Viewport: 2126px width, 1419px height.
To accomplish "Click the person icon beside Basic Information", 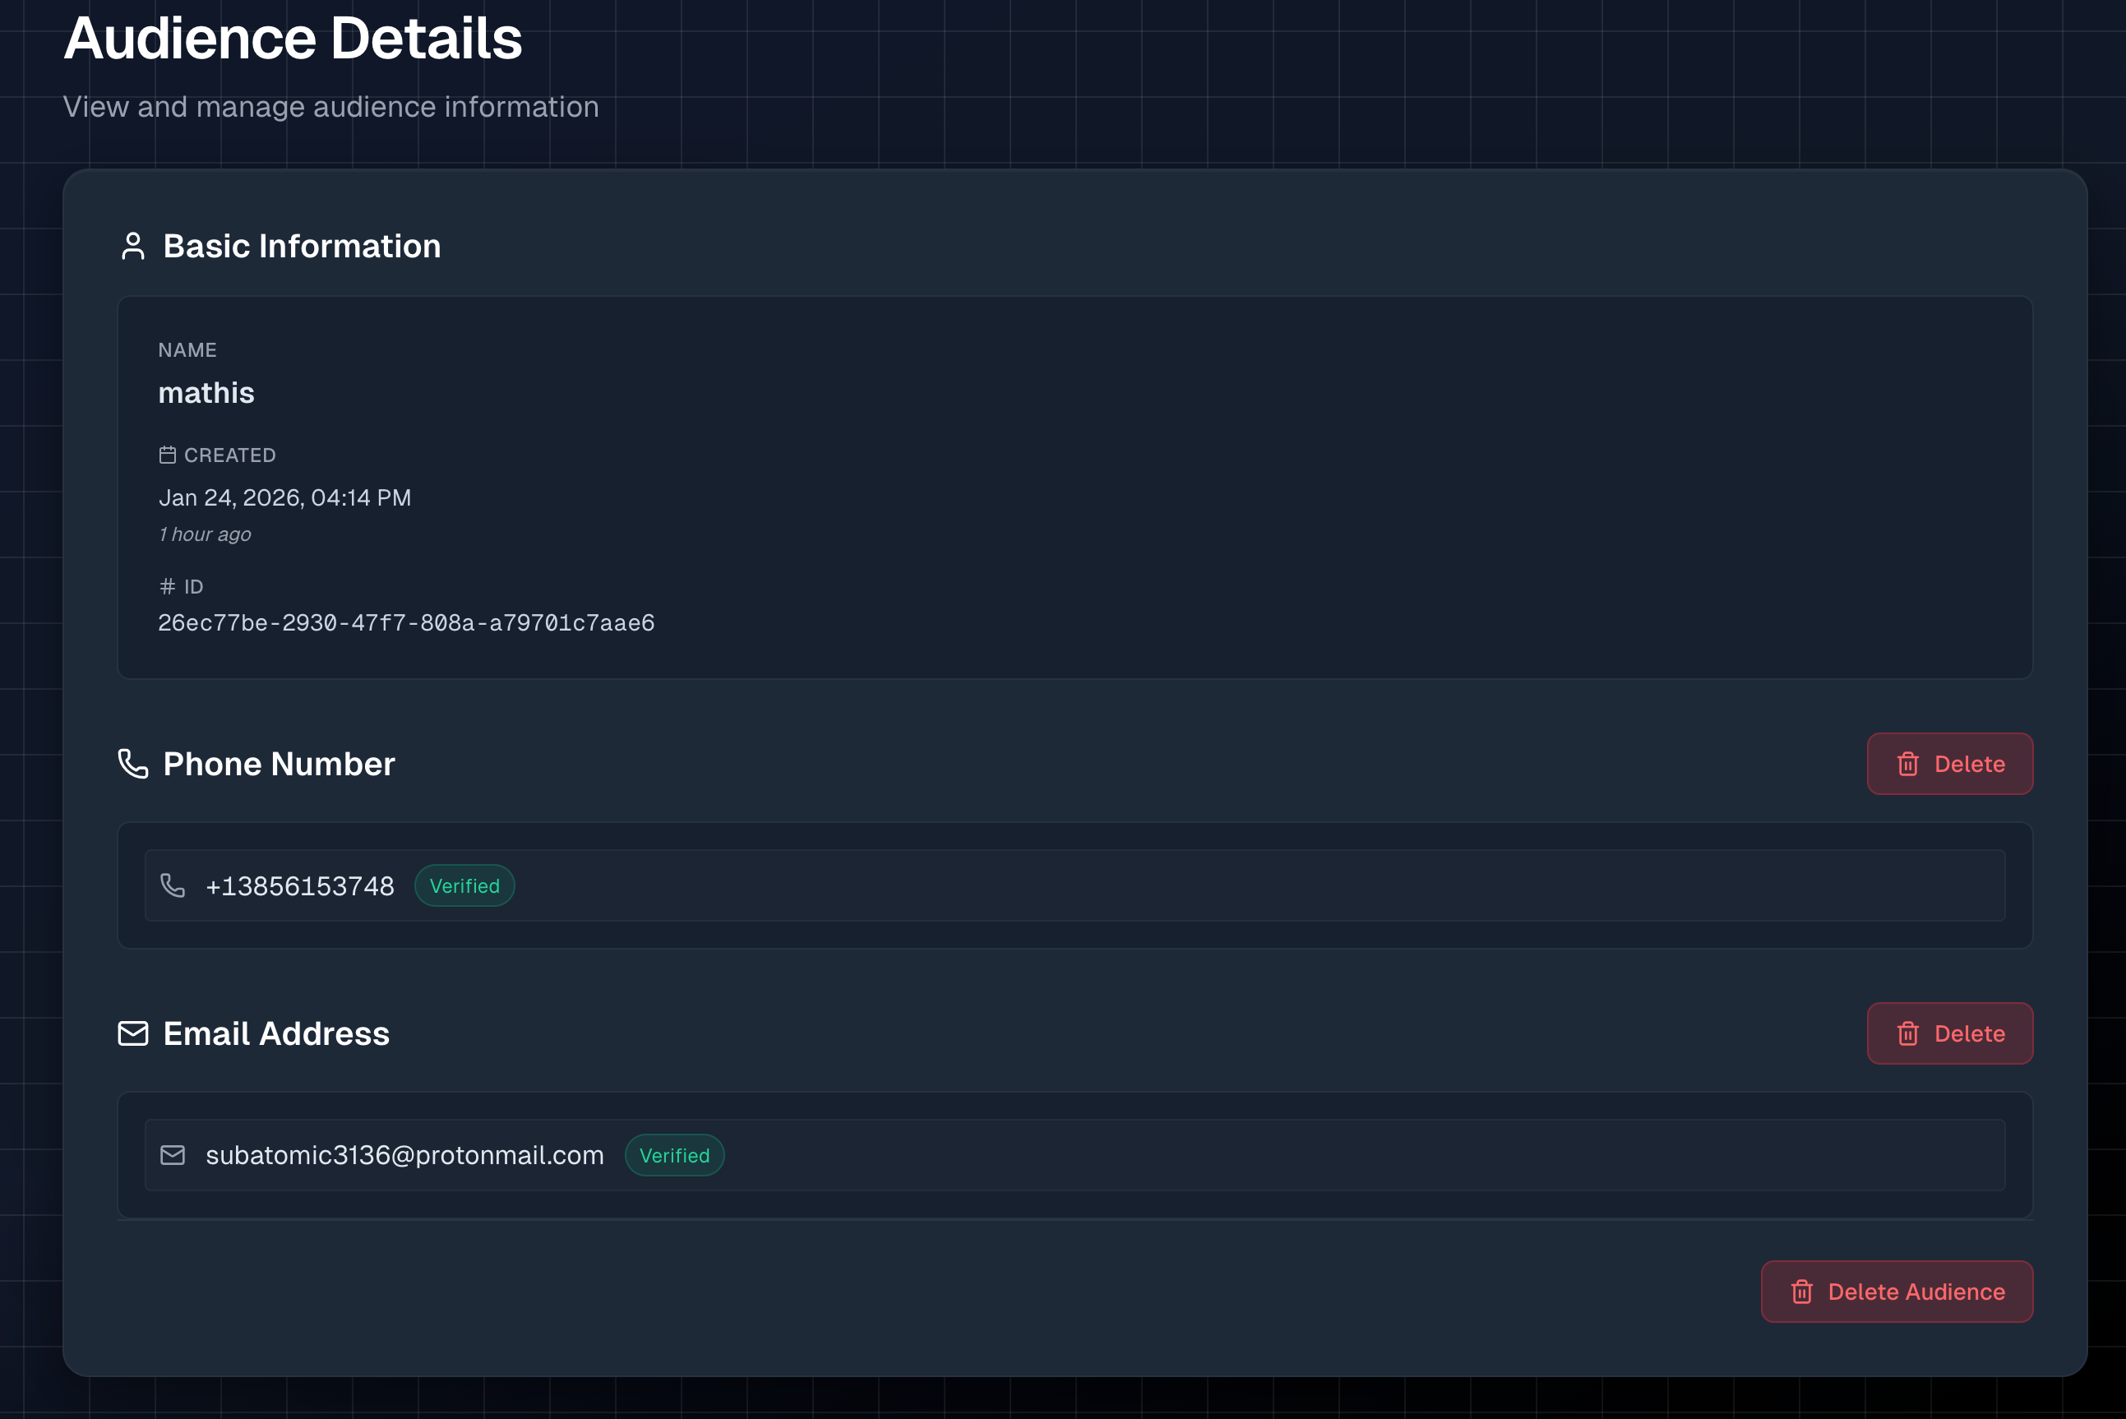I will click(133, 245).
